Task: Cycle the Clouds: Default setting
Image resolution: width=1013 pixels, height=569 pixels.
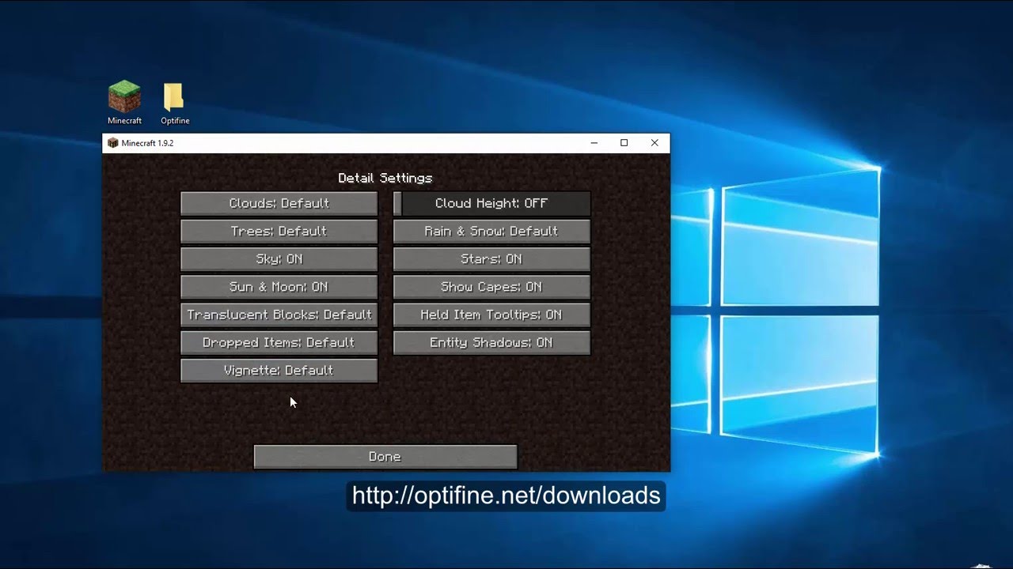Action: point(279,203)
